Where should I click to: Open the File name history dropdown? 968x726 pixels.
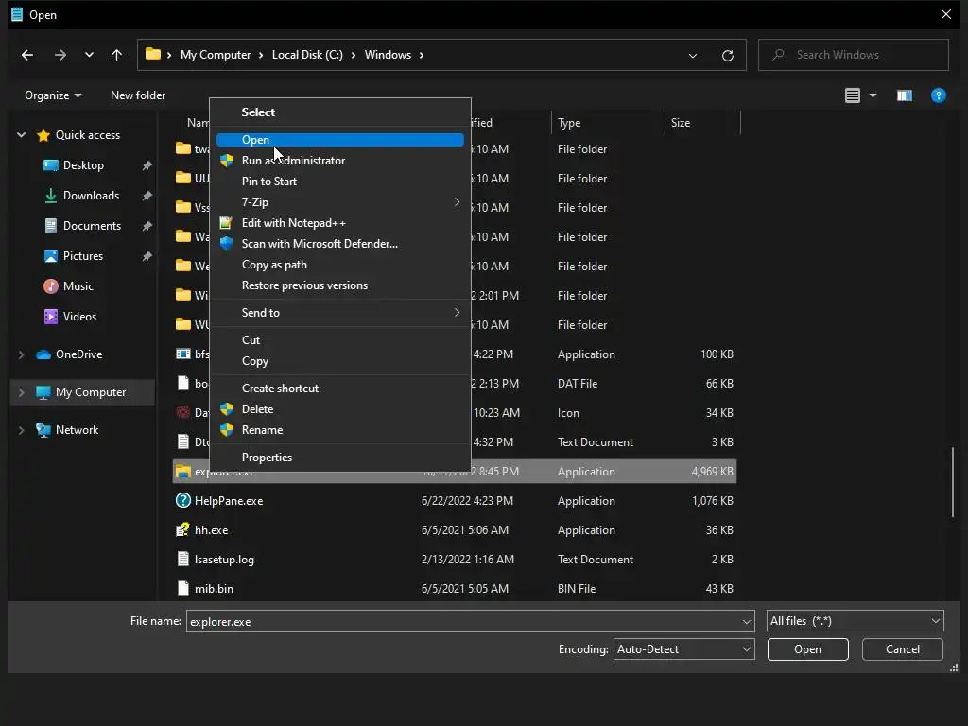[747, 622]
